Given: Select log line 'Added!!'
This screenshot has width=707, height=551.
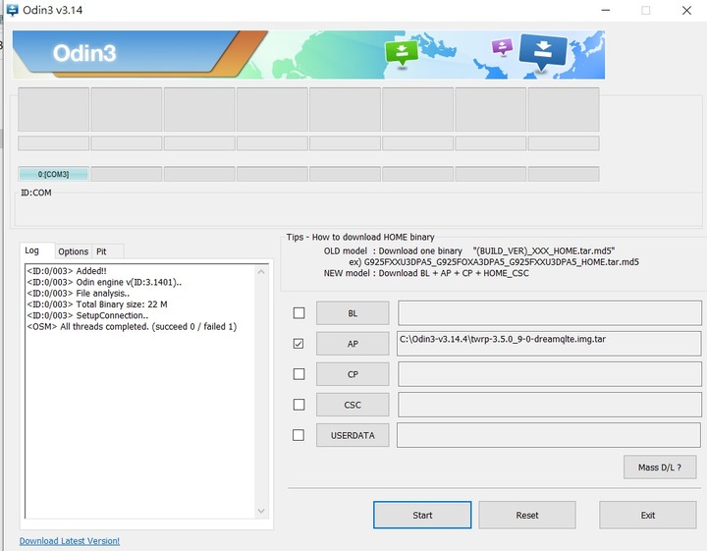Looking at the screenshot, I should [x=67, y=271].
